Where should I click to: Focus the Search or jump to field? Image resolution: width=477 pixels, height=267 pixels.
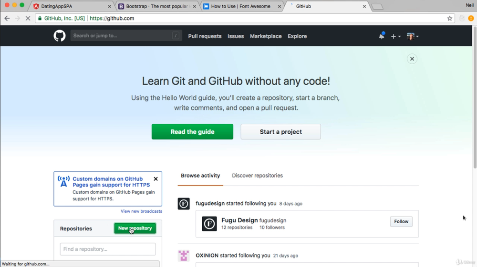126,36
